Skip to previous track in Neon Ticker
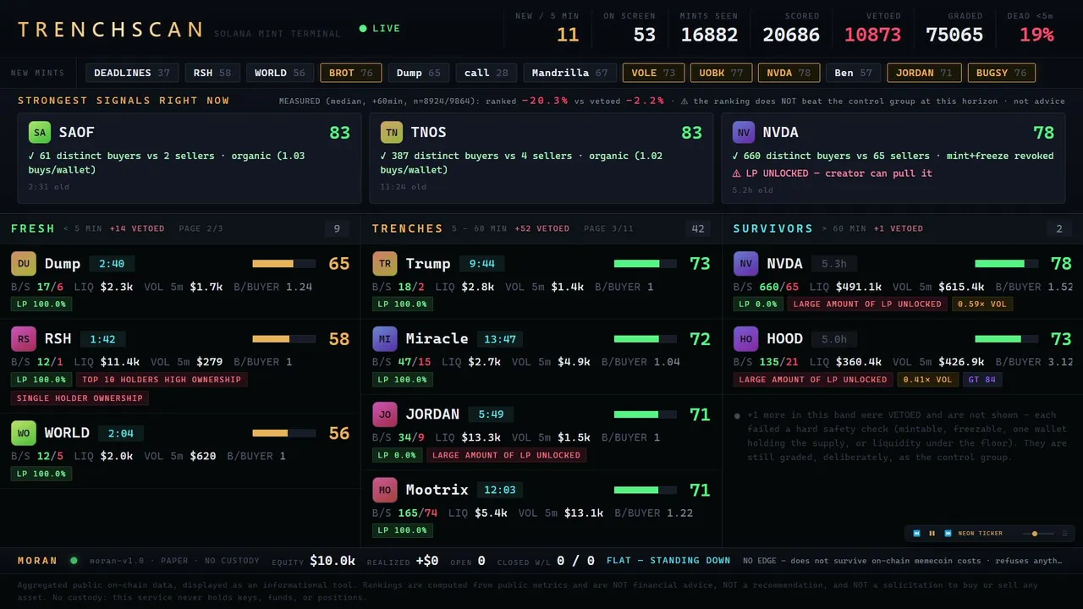 [x=916, y=534]
